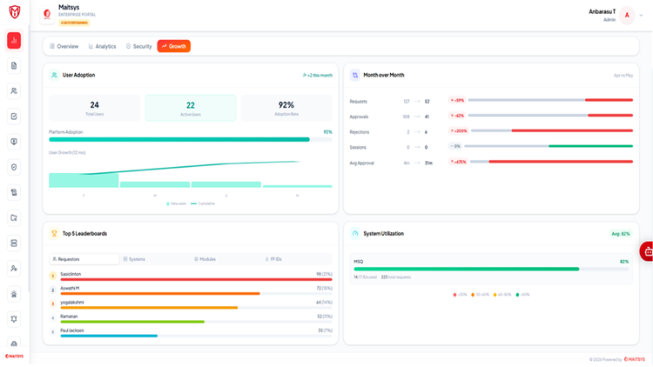Click the days remaining trial badge
Viewport: 653px width, 367px height.
coord(74,23)
